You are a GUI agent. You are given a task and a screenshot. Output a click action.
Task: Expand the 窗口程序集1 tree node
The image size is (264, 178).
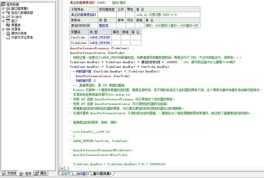point(3,9)
